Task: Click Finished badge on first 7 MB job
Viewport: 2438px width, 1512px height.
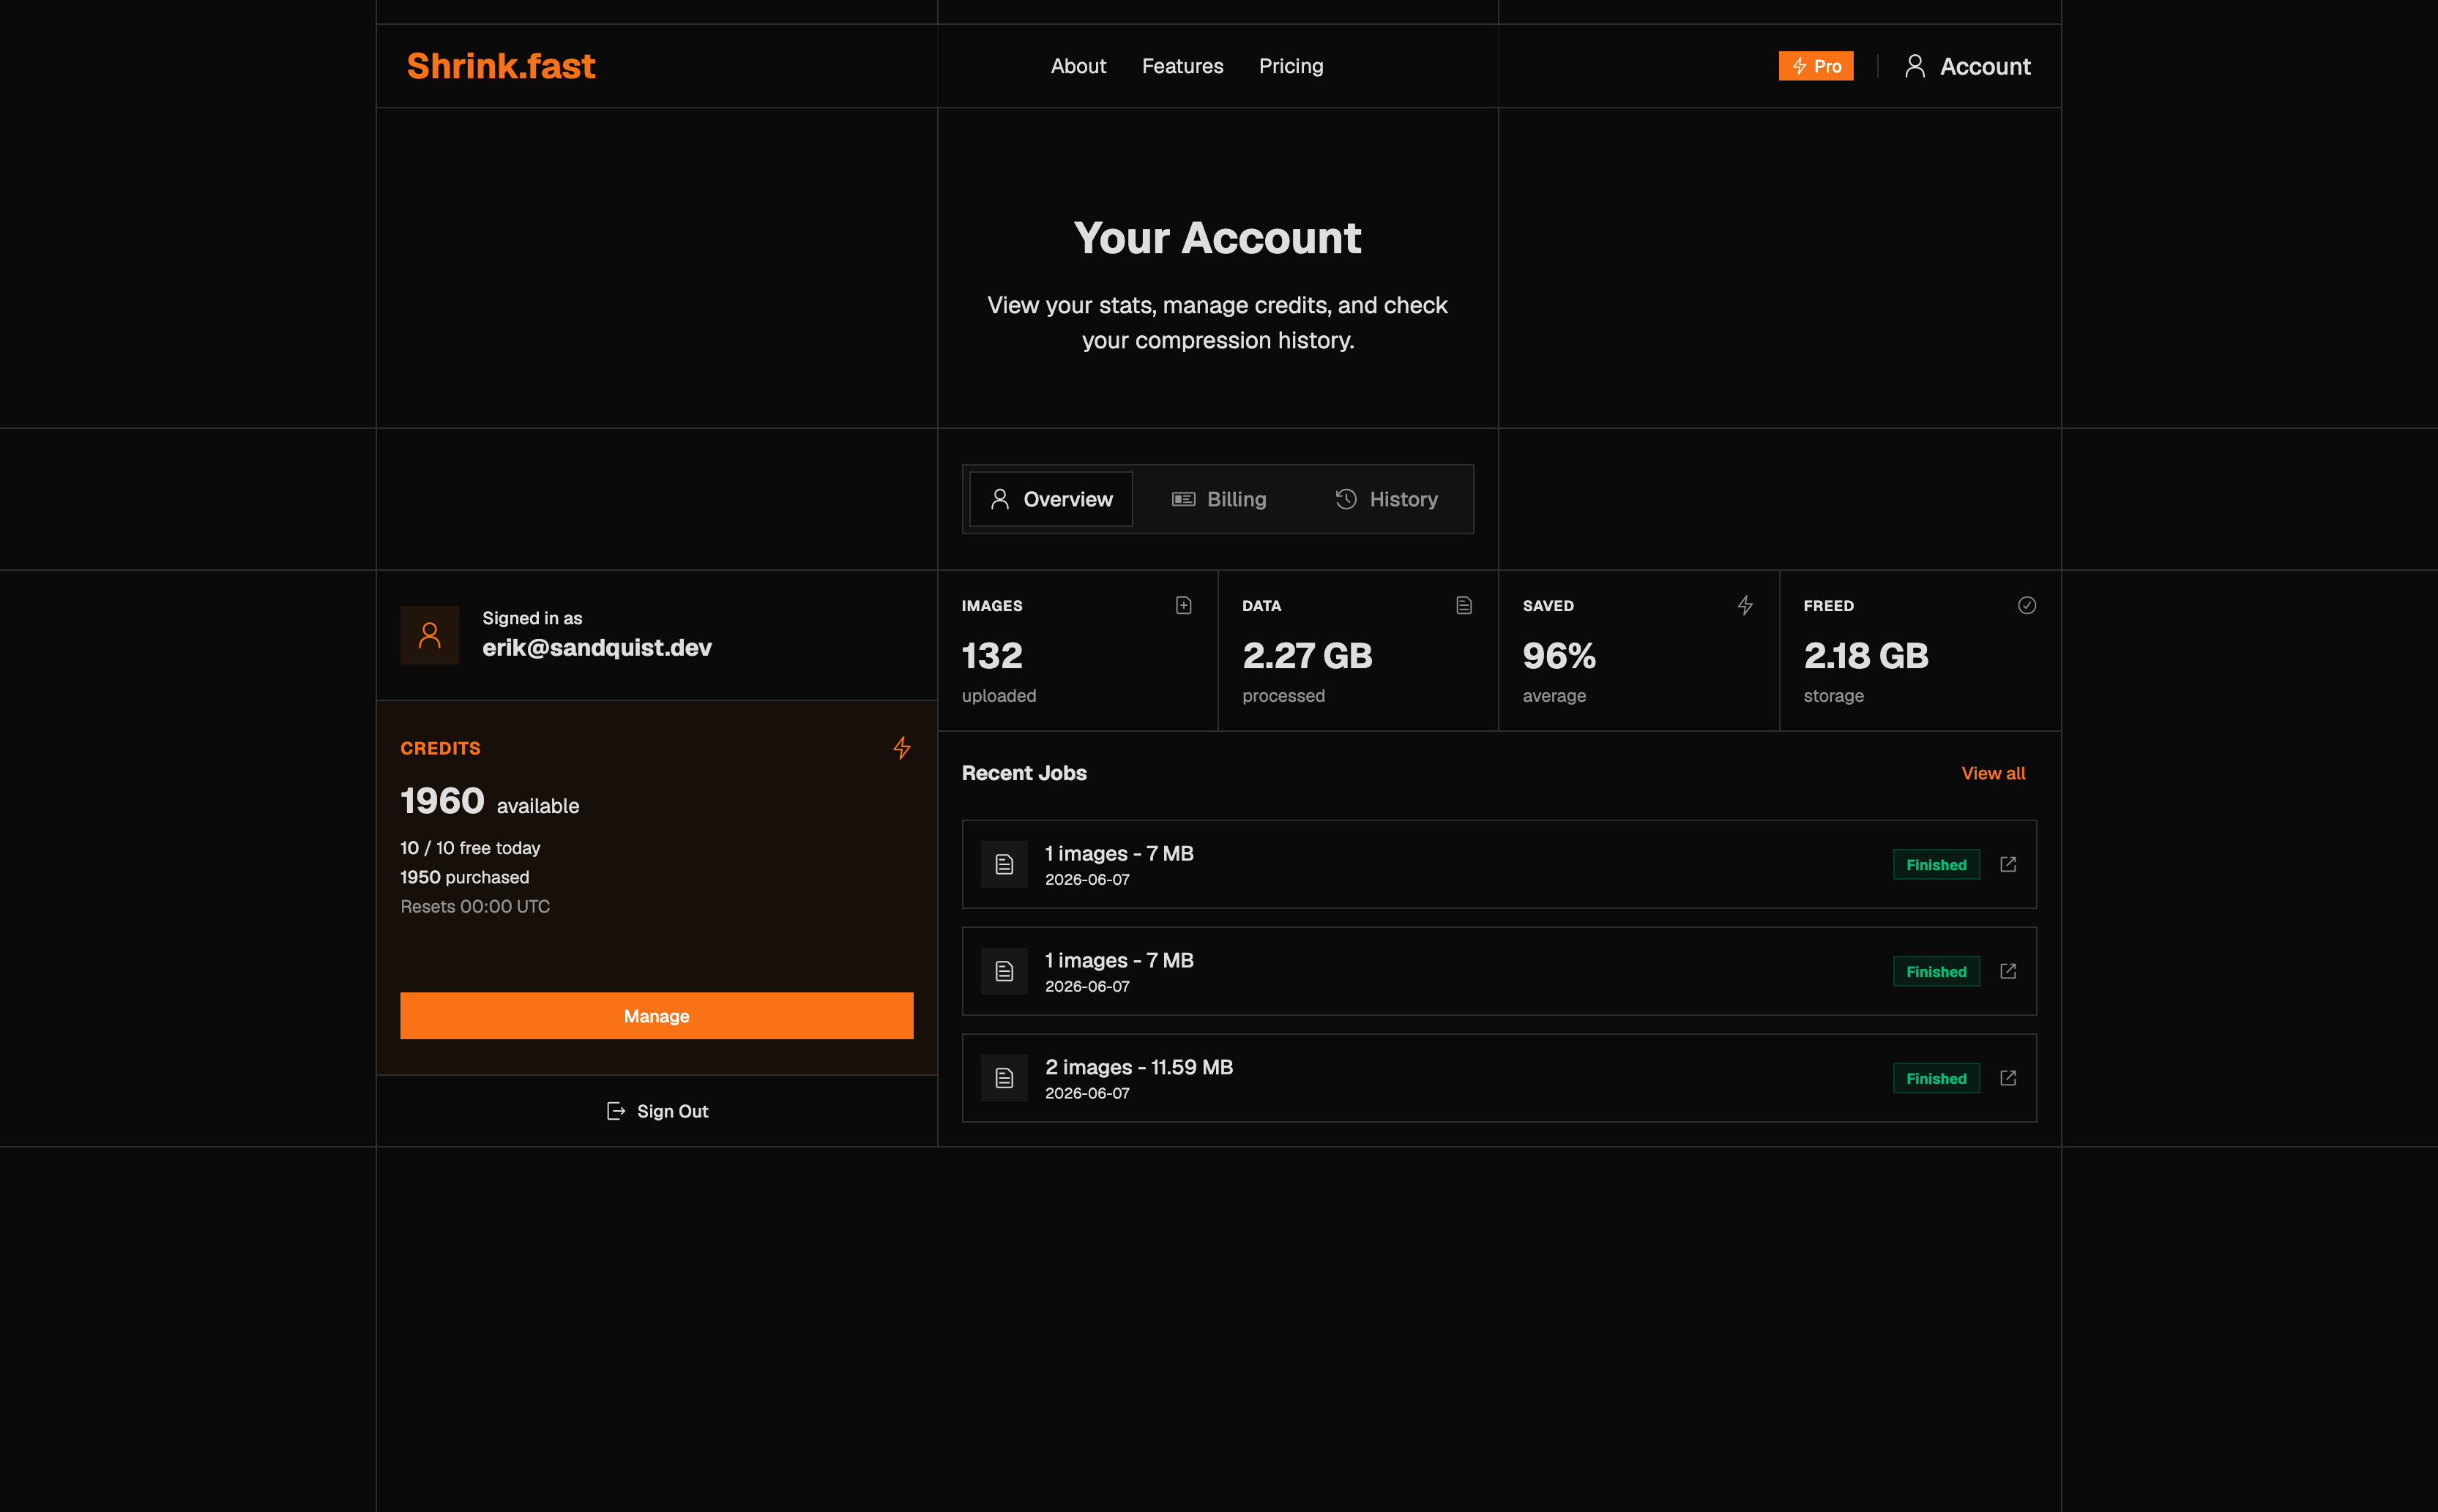Action: pyautogui.click(x=1936, y=865)
